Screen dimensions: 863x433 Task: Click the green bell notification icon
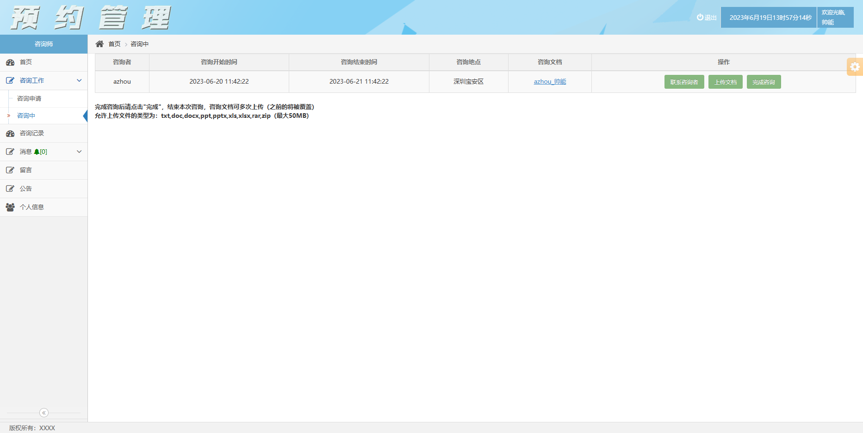(x=37, y=152)
